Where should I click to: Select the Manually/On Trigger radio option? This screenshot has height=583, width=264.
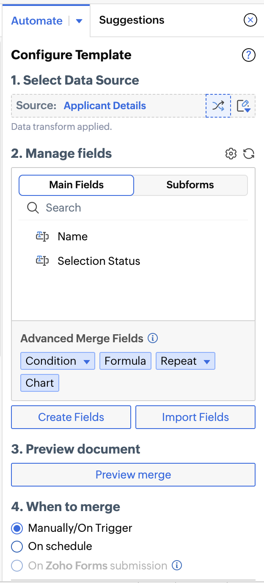(x=17, y=528)
